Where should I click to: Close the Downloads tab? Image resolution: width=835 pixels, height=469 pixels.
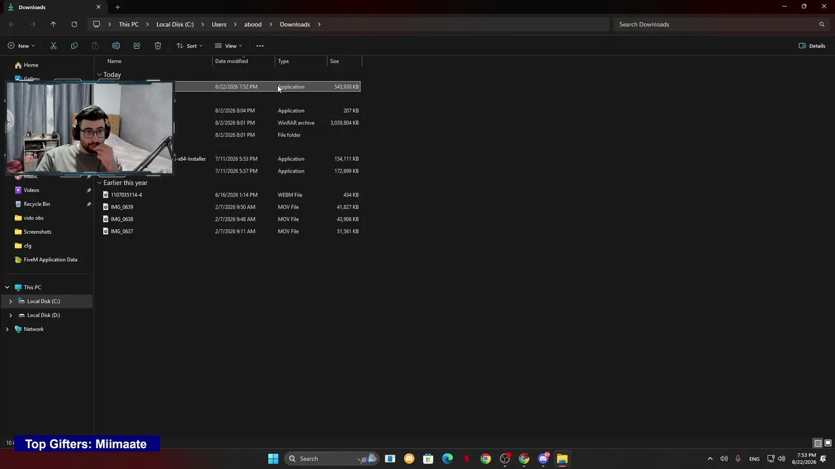(99, 7)
